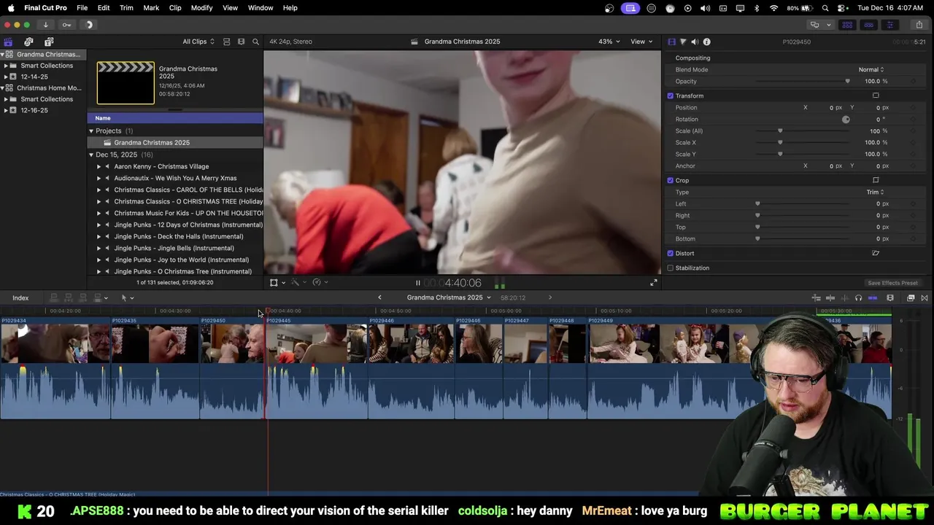This screenshot has width=934, height=525.
Task: Click the Import Media arrow button
Action: (45, 25)
